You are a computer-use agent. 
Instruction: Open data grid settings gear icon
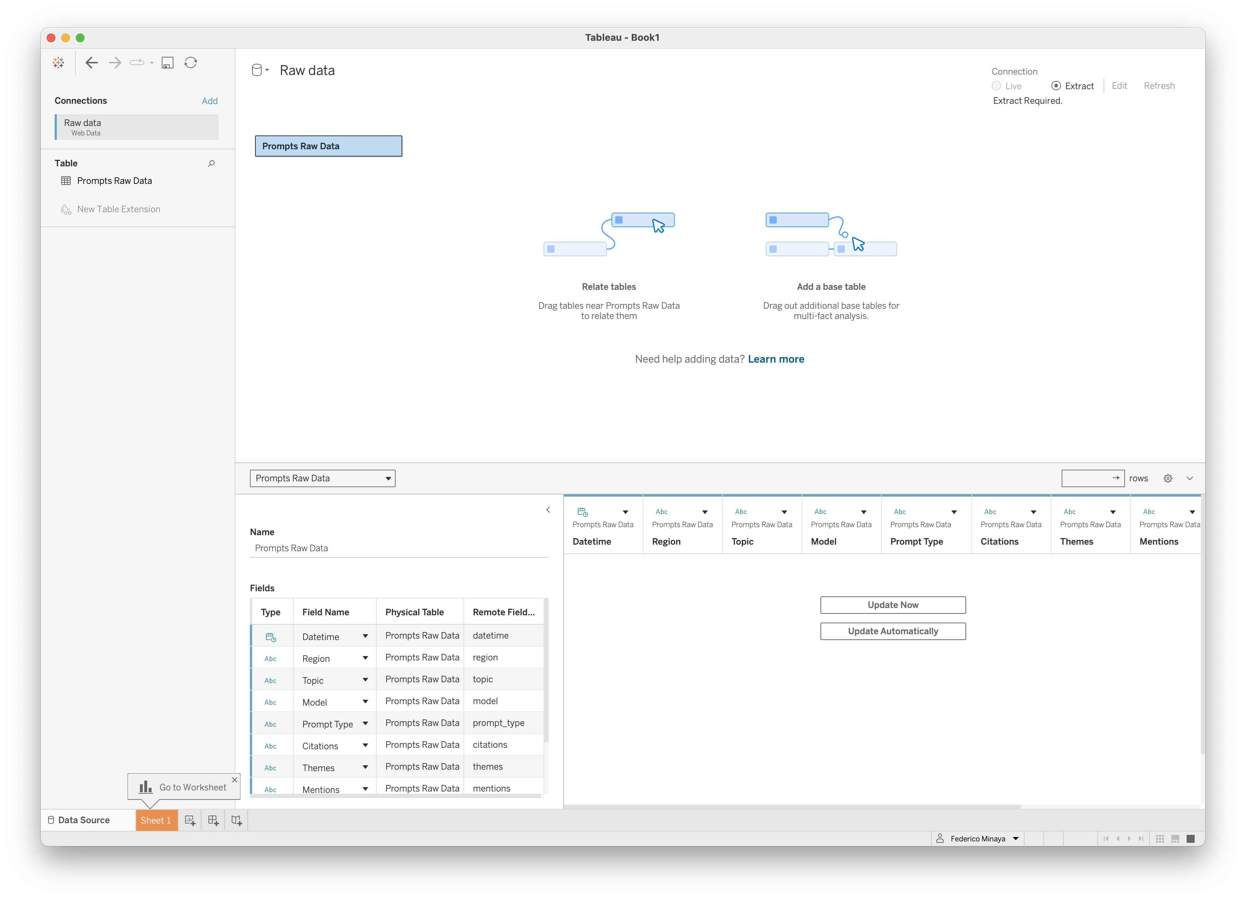pos(1167,478)
